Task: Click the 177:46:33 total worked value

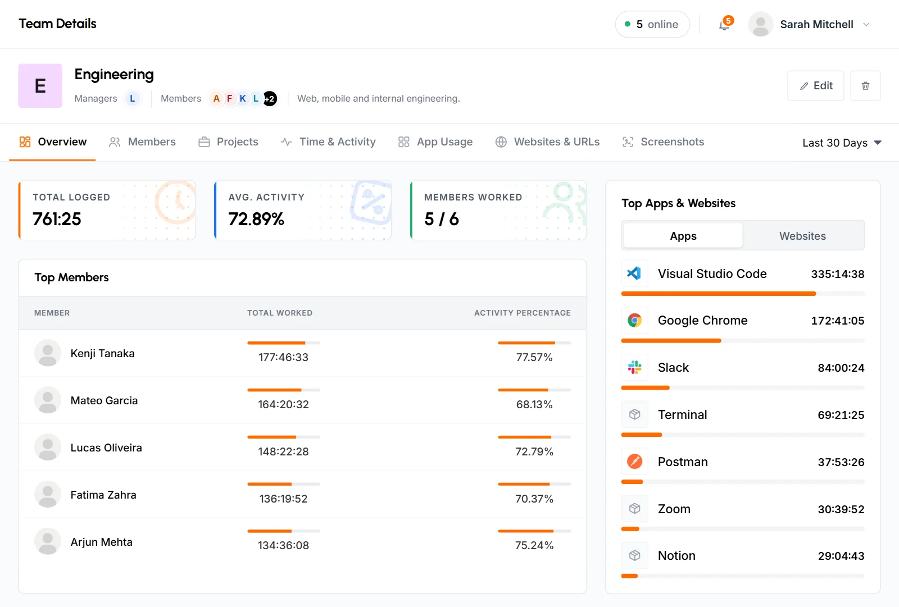Action: [x=283, y=357]
